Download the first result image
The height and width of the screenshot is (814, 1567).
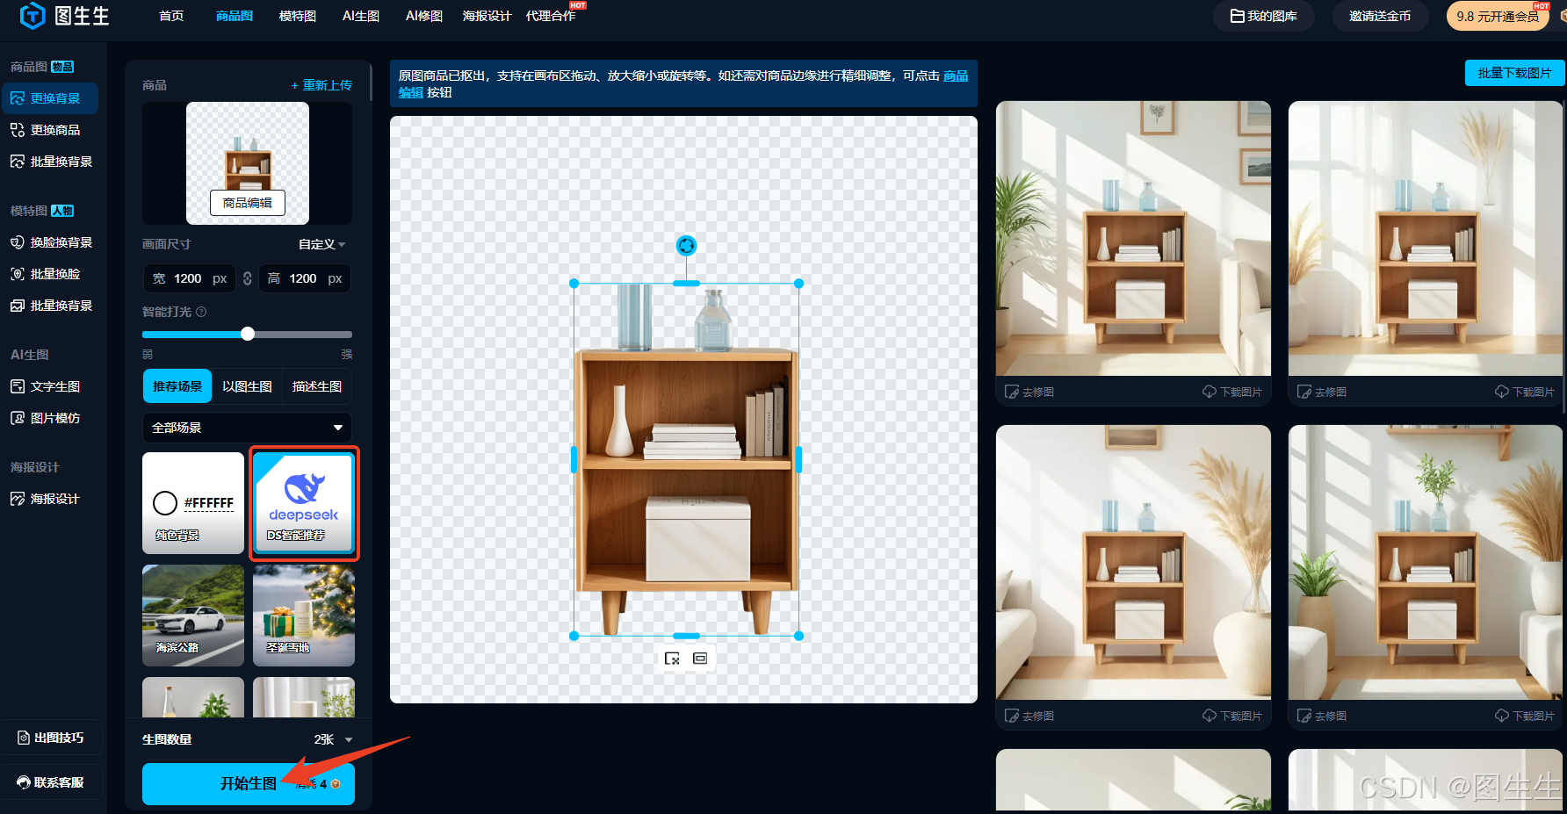[x=1231, y=392]
